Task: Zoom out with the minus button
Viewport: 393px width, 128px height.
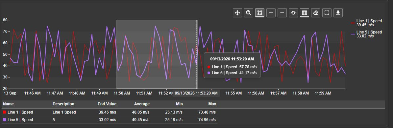Action: [x=282, y=13]
